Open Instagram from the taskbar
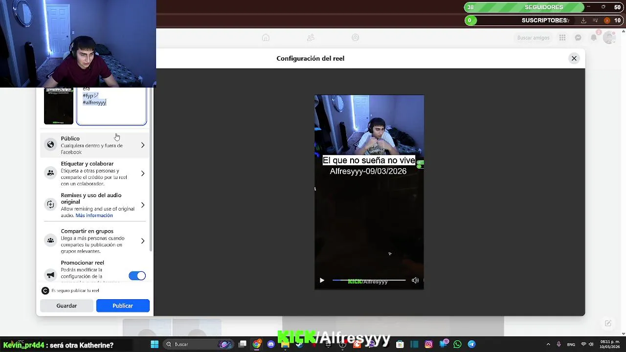 428,344
